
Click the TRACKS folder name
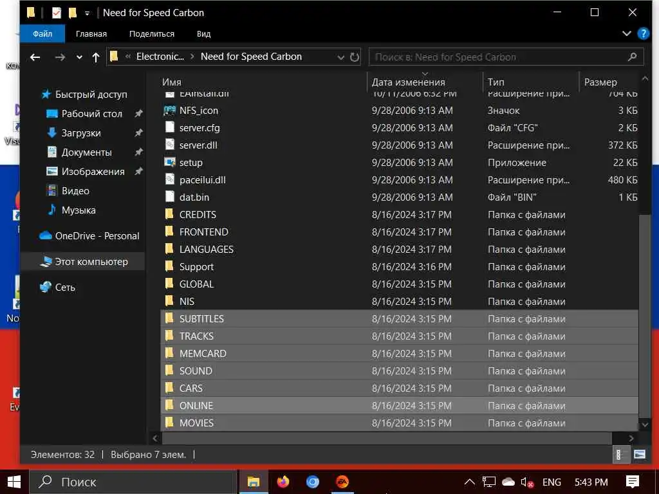click(197, 336)
